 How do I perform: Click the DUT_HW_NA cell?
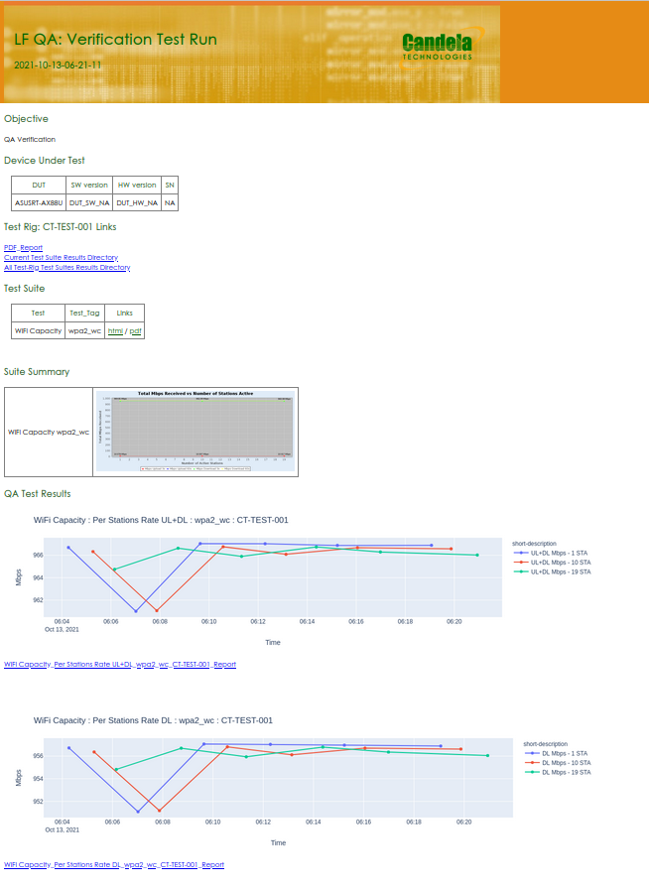pyautogui.click(x=137, y=202)
